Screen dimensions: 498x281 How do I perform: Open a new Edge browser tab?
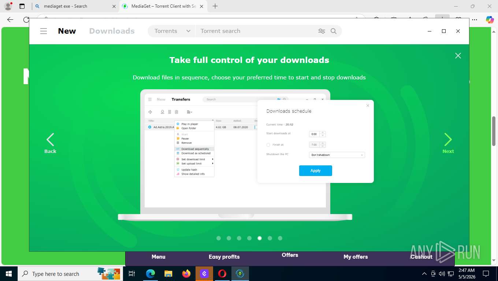pyautogui.click(x=215, y=6)
